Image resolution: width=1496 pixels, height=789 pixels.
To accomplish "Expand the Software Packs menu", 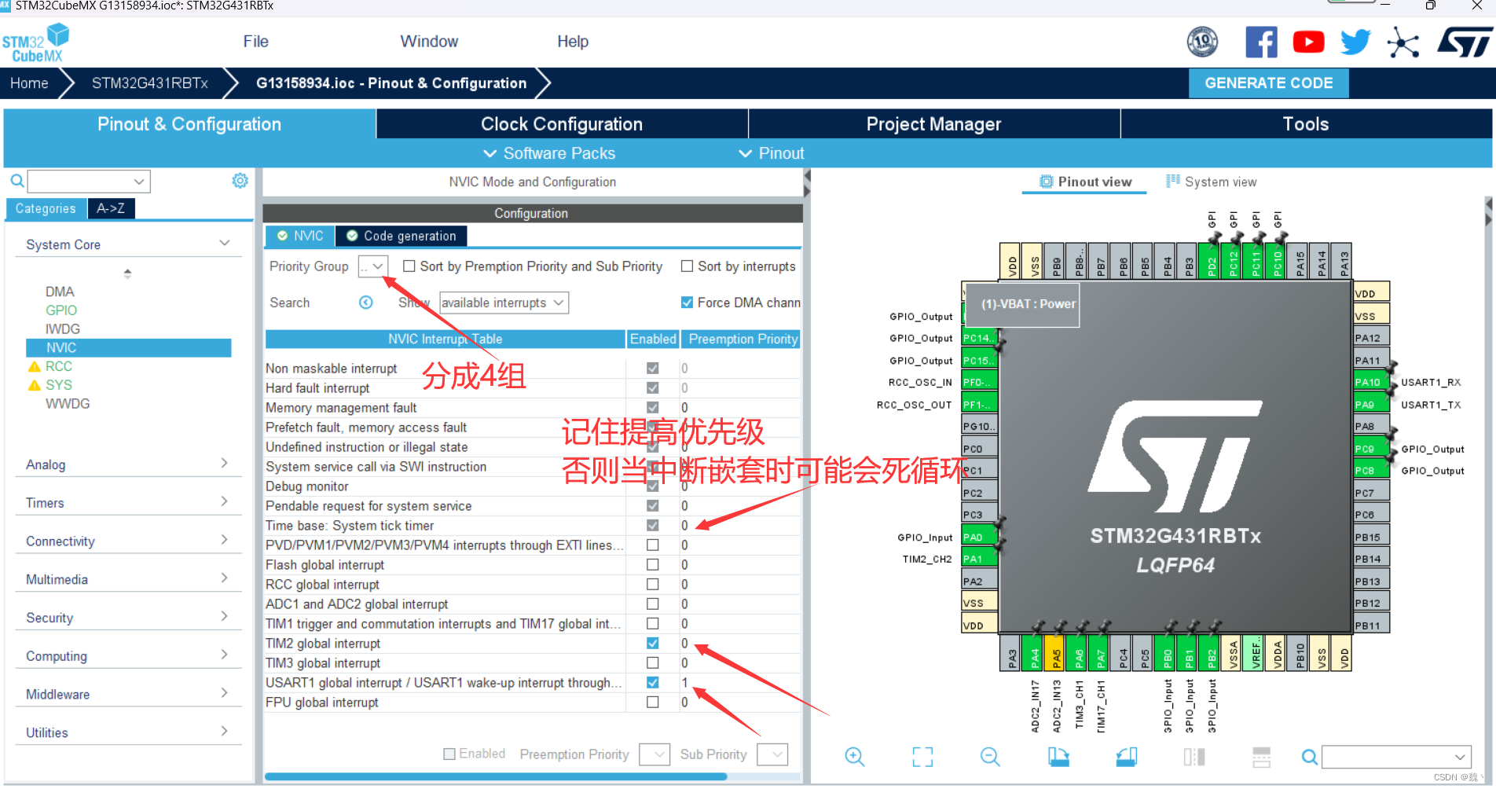I will tap(549, 153).
